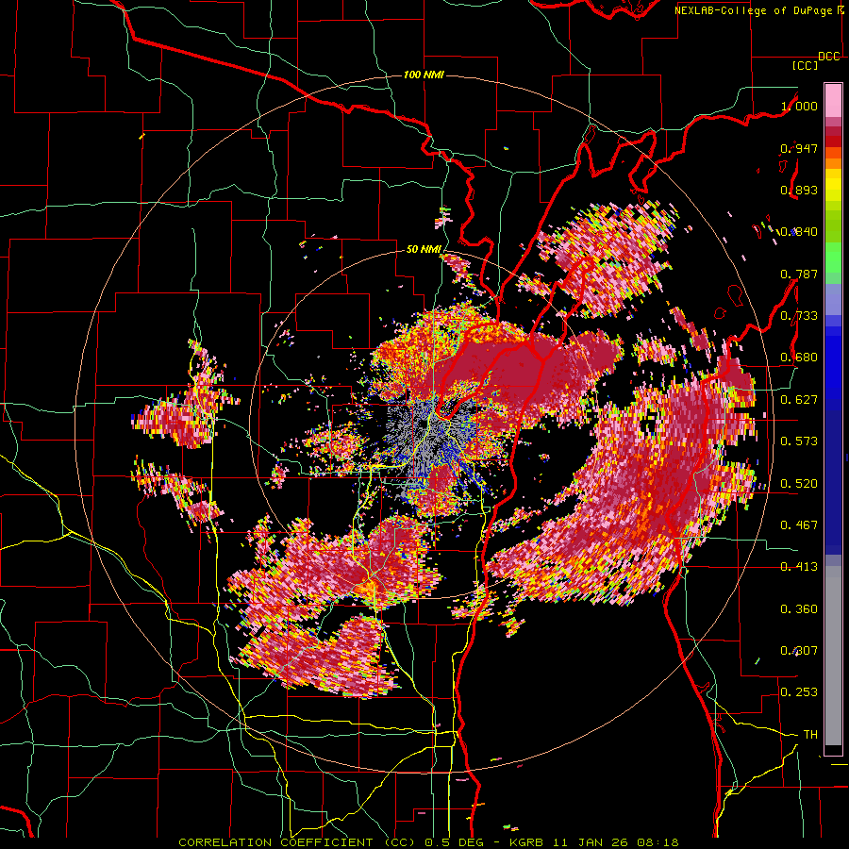Select the 0.360 scale value
849x849 pixels.
(799, 608)
